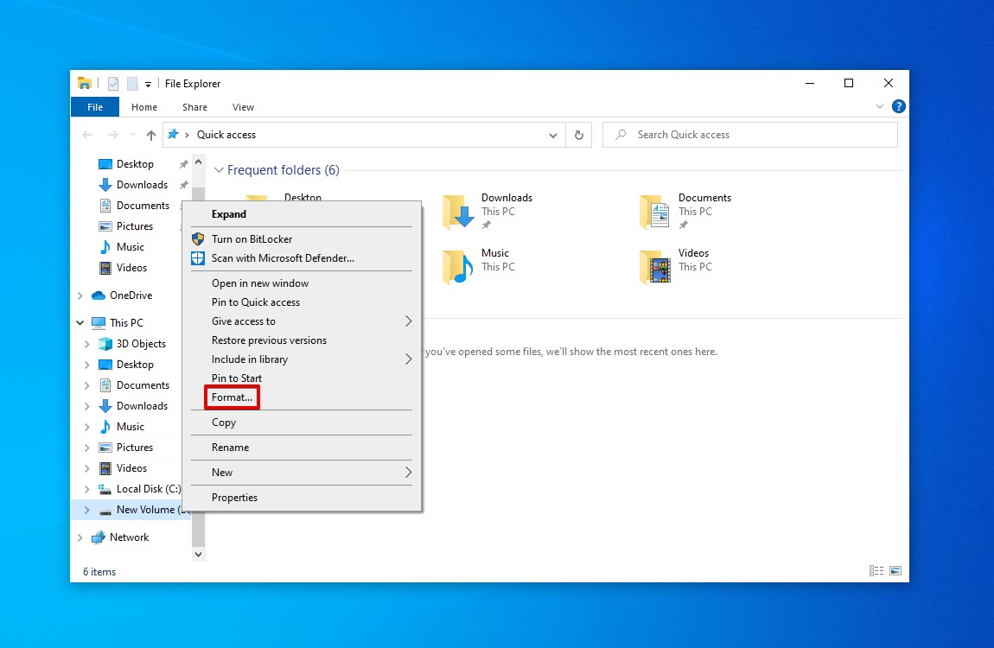
Task: Select This PC in the navigation pane
Action: (118, 322)
